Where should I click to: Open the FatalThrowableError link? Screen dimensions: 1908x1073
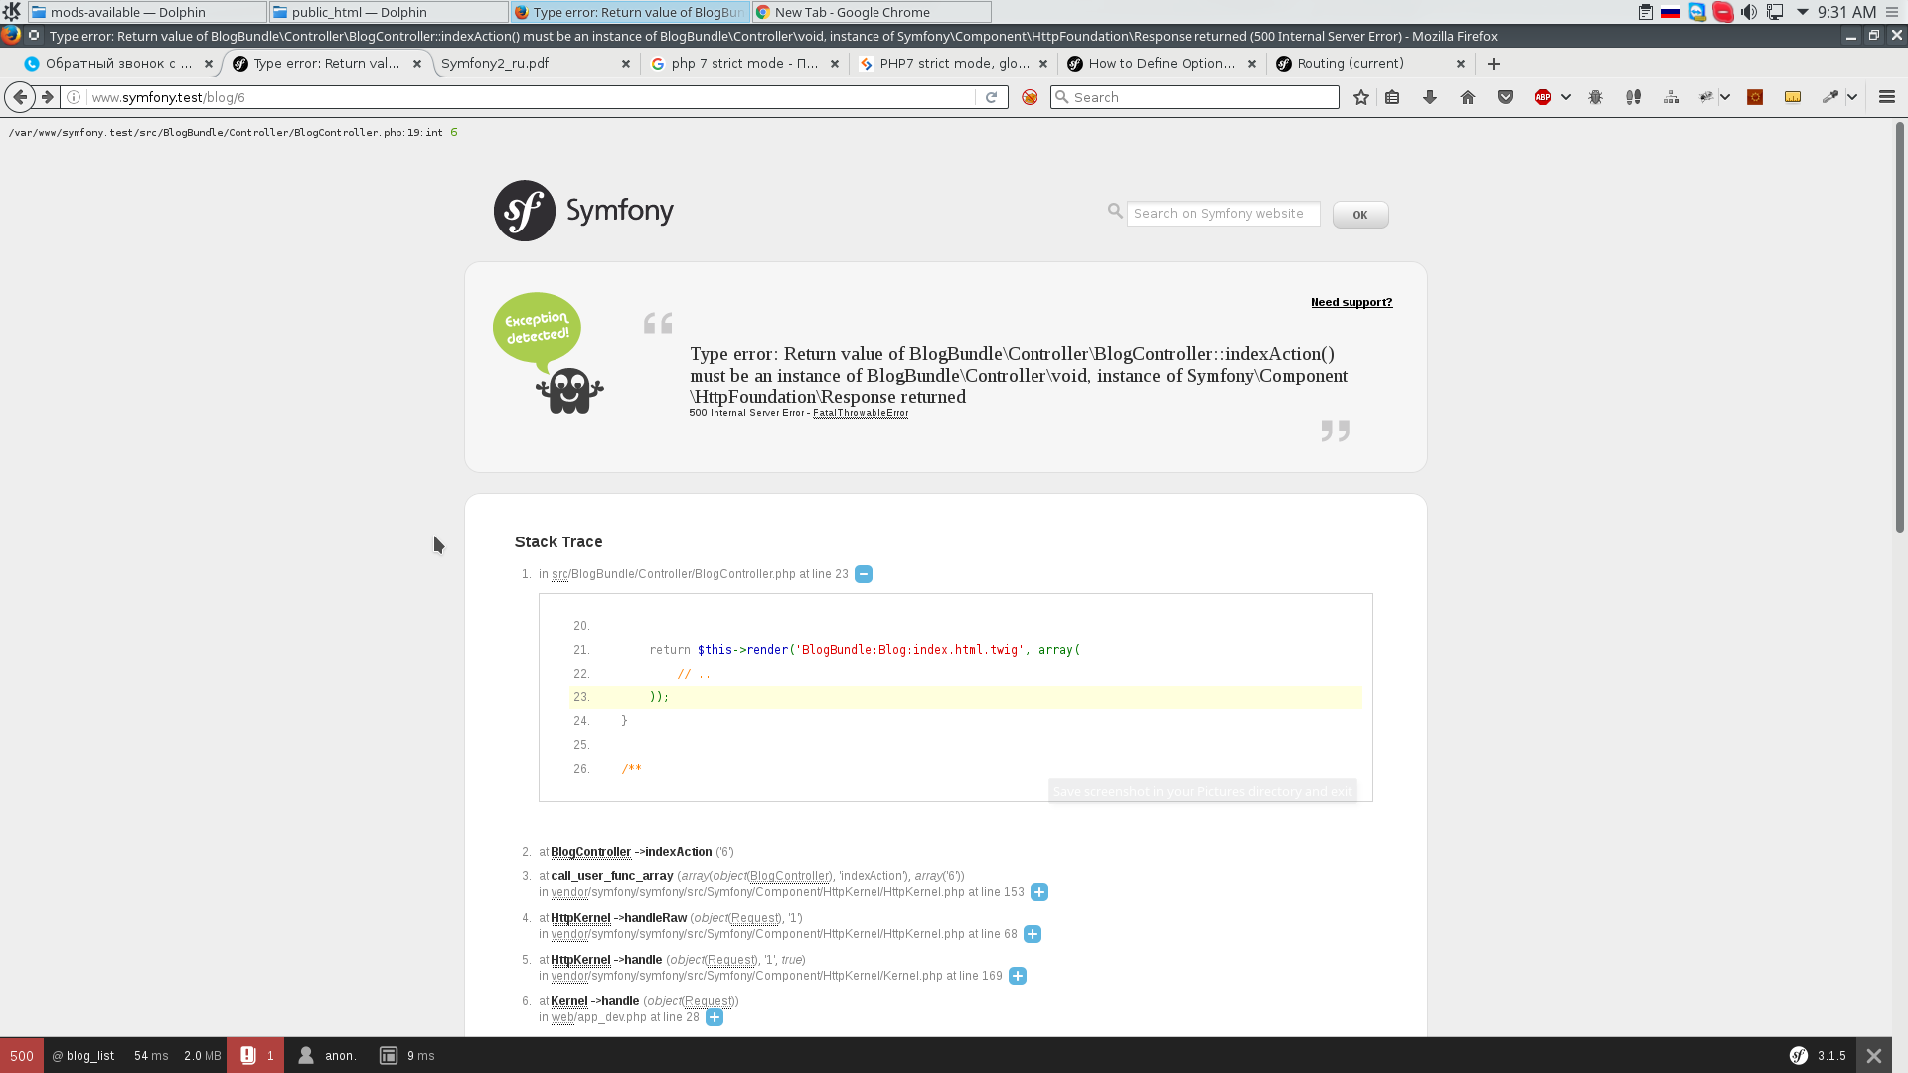tap(861, 413)
